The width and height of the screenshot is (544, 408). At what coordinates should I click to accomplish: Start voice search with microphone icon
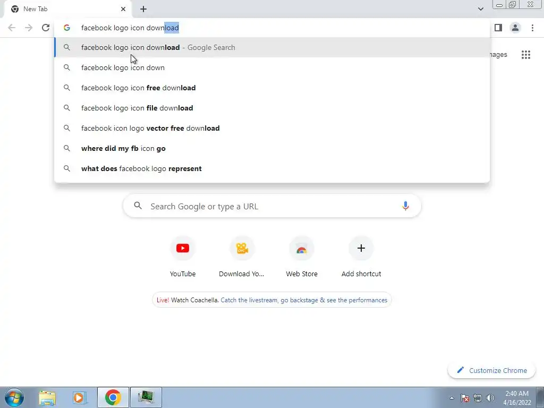[x=405, y=206]
